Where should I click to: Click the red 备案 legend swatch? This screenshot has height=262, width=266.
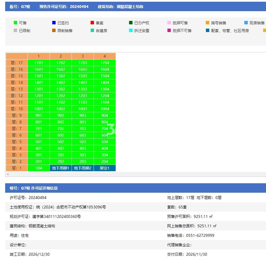[x=92, y=23]
